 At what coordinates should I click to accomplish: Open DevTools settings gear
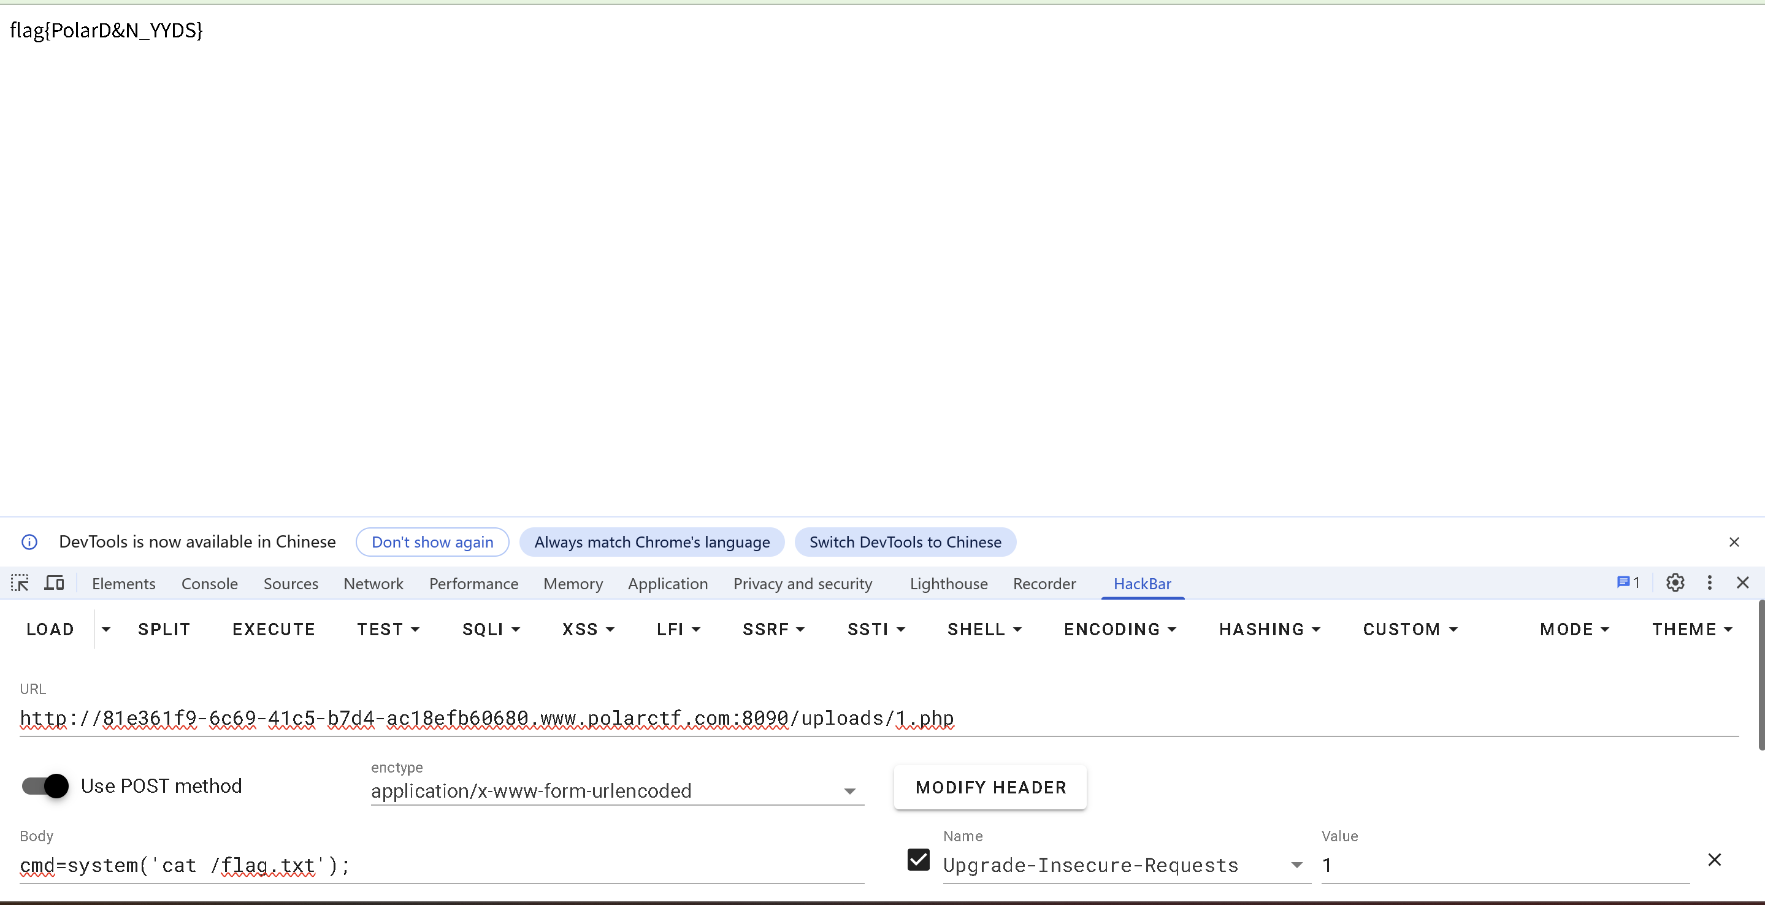(x=1675, y=583)
